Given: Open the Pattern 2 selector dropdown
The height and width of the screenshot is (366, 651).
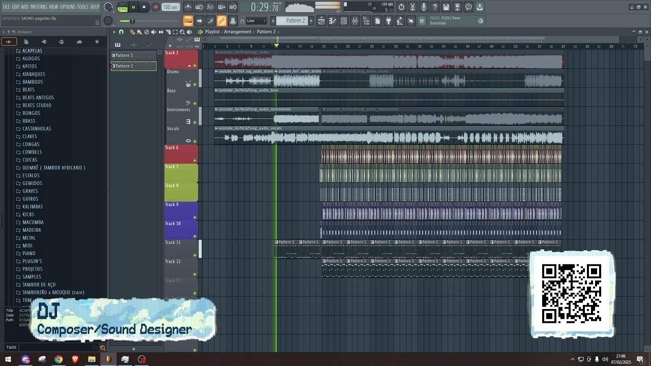Looking at the screenshot, I should tap(295, 21).
